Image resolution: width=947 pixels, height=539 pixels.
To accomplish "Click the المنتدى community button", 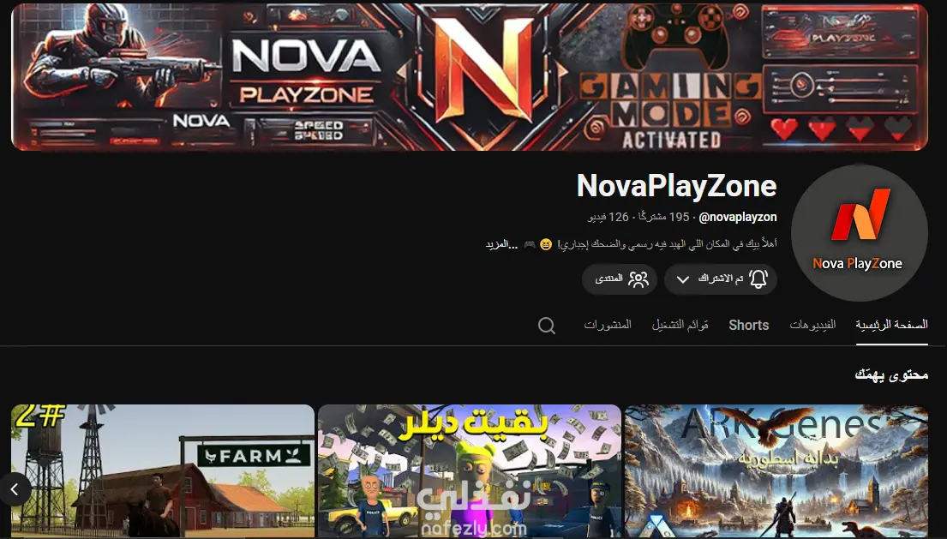I will pos(620,279).
